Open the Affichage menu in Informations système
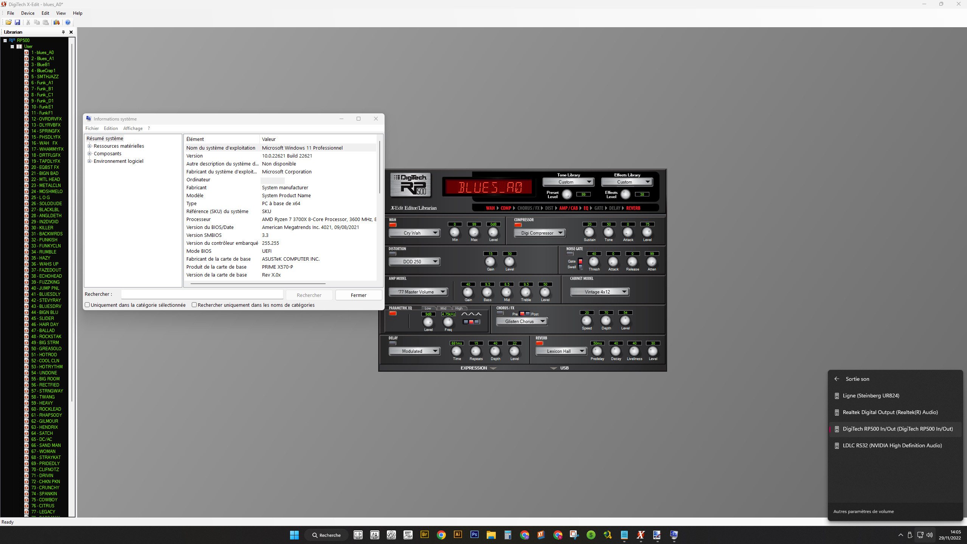Image resolution: width=967 pixels, height=544 pixels. pos(133,128)
